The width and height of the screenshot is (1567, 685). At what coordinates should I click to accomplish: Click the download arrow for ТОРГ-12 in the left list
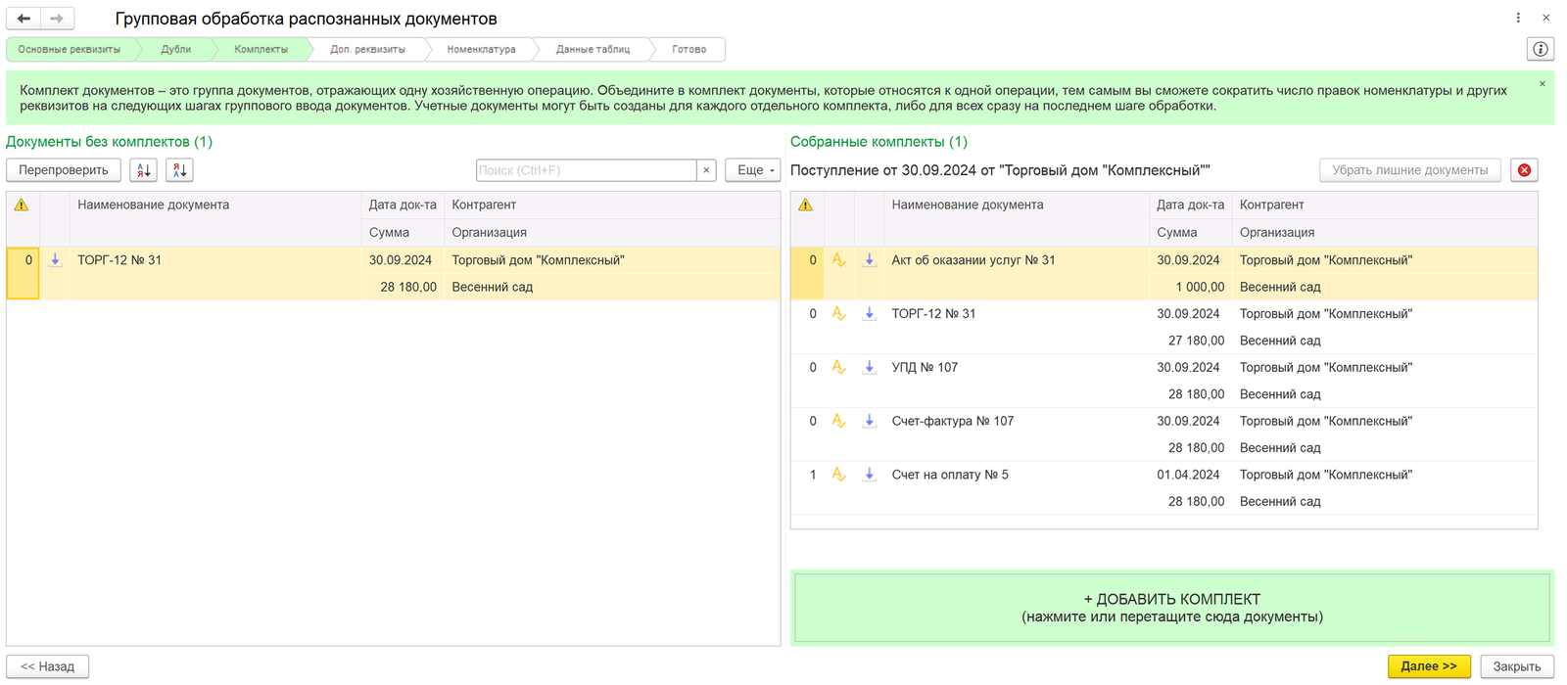point(56,260)
